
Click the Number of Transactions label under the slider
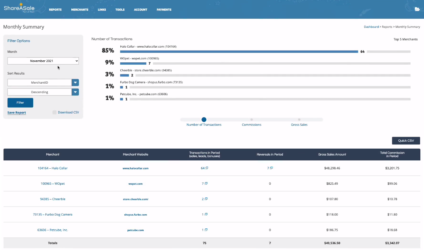coord(204,125)
